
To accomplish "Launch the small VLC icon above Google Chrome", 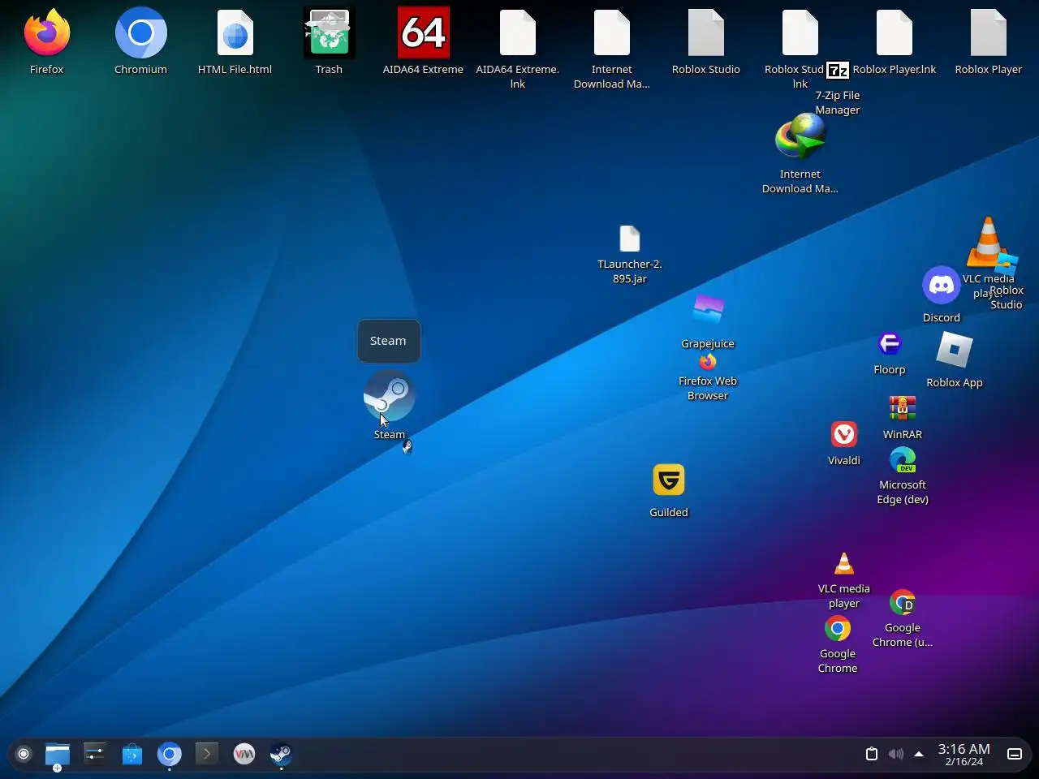I will click(x=844, y=563).
